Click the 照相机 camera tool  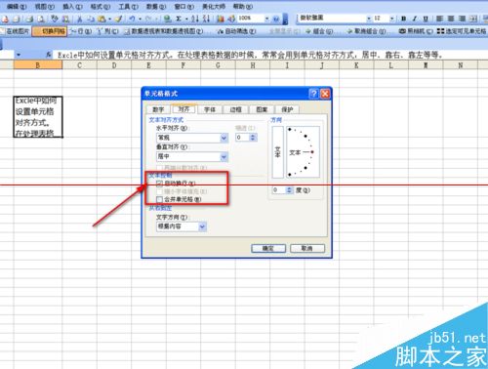coord(416,31)
